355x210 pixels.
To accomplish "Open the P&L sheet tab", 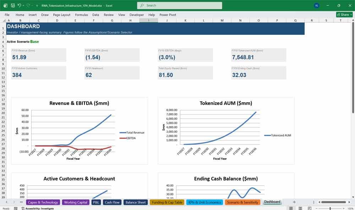I will point(96,202).
